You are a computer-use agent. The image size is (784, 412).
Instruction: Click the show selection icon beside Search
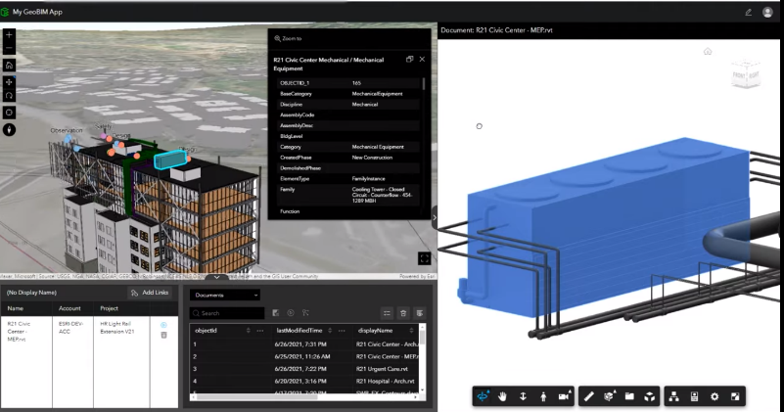[x=275, y=313]
